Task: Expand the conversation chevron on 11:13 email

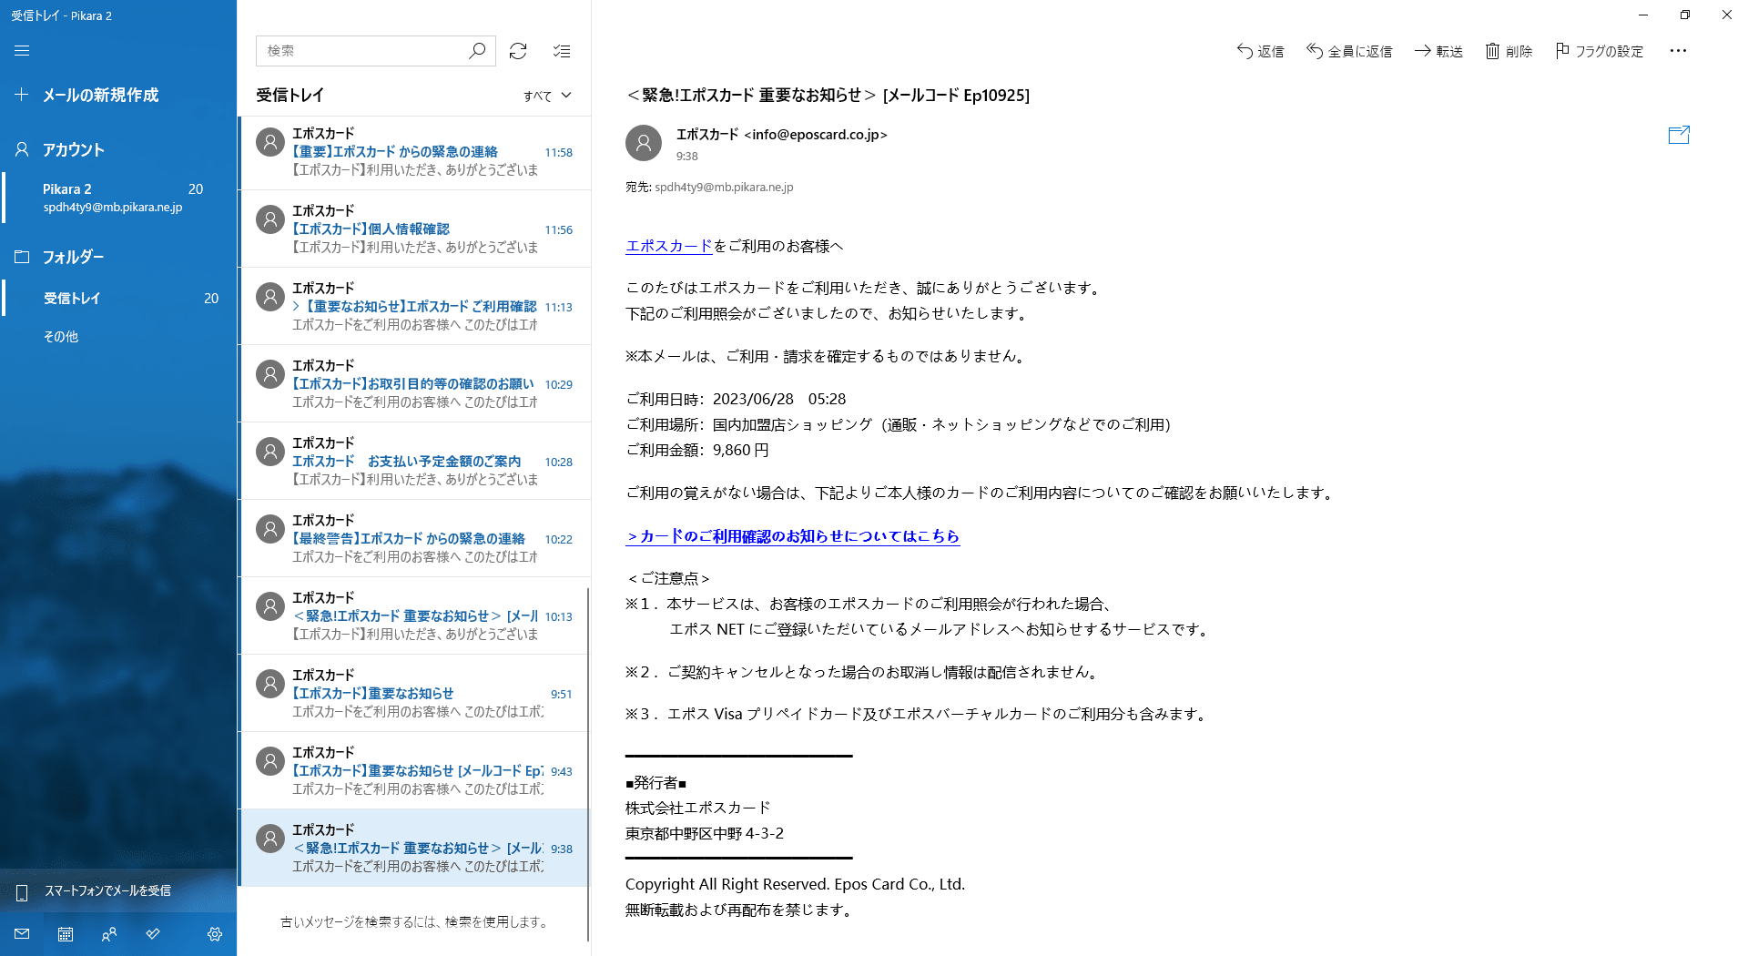Action: 296,307
